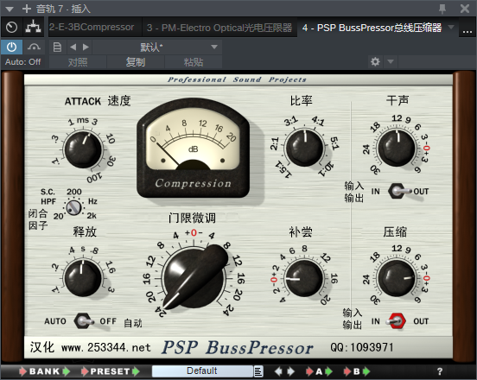The width and height of the screenshot is (477, 380).
Task: Click BANK right green arrow
Action: pyautogui.click(x=67, y=371)
